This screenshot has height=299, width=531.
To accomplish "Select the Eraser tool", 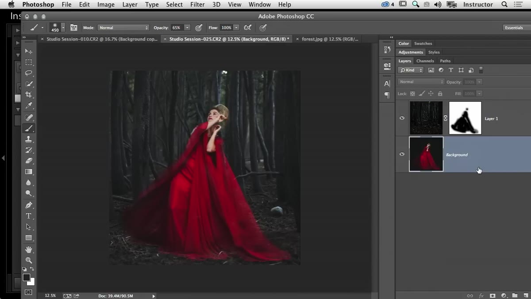I will [29, 161].
